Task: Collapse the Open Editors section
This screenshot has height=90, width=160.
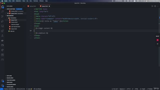Action: (6, 9)
